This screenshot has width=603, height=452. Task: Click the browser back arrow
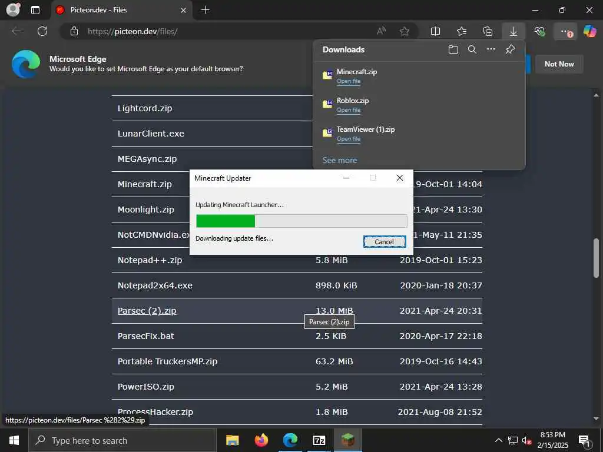17,31
